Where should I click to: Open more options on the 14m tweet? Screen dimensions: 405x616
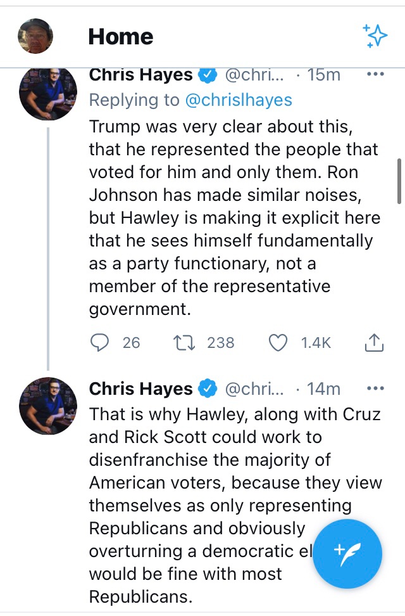click(375, 388)
